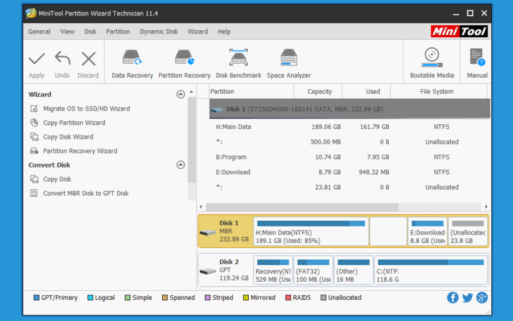
Task: Click Disk 2 drive icon in disk map
Action: [208, 272]
